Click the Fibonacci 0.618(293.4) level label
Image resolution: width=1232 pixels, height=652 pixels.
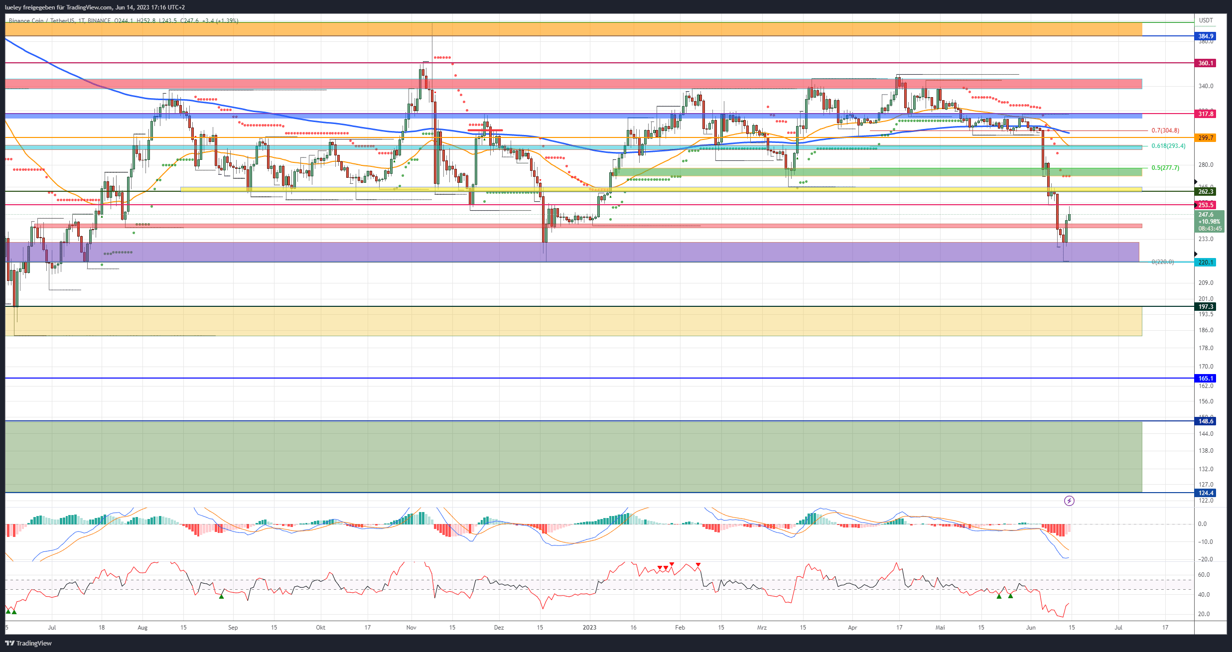tap(1168, 146)
